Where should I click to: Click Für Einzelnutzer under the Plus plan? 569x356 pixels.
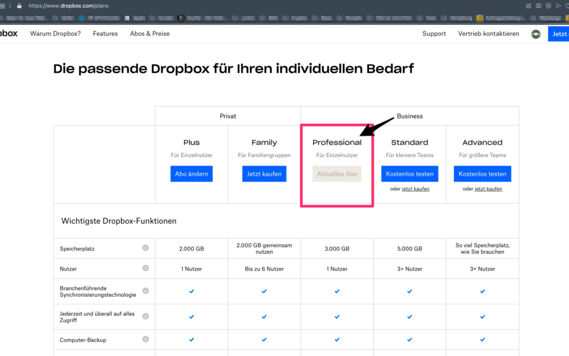(192, 155)
